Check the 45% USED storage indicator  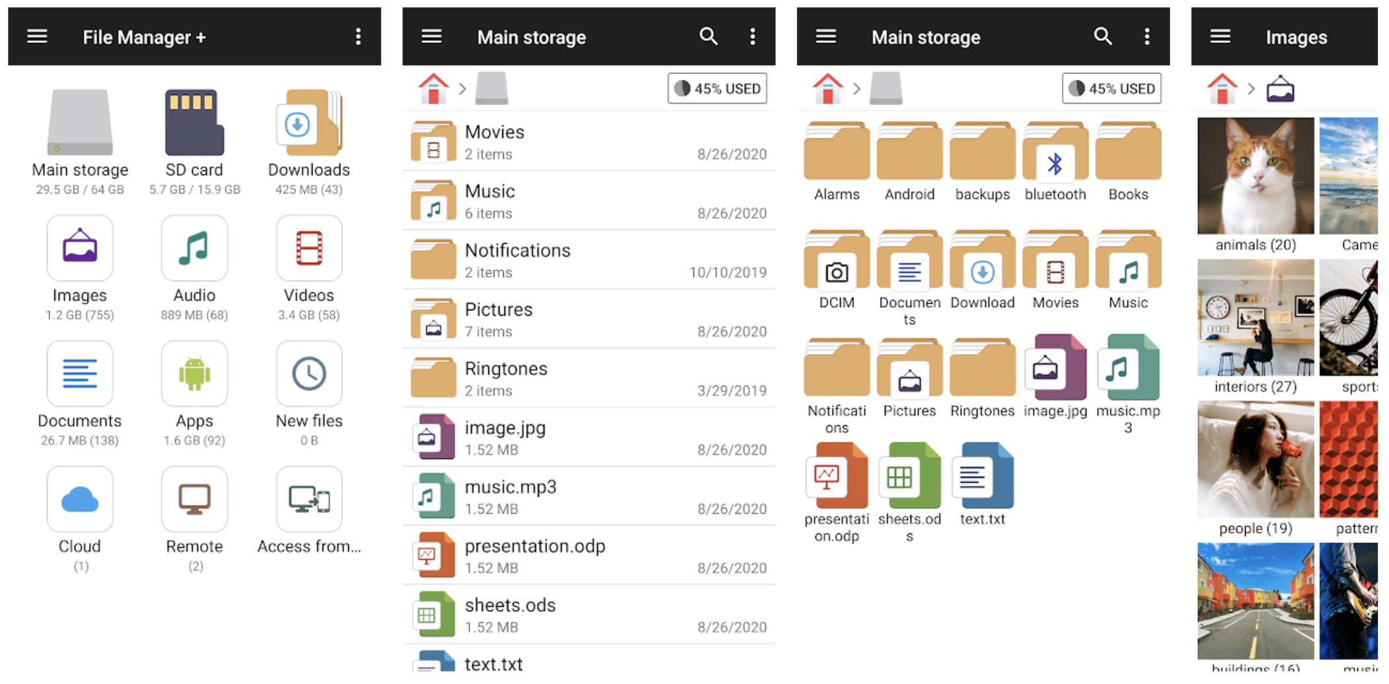point(717,88)
